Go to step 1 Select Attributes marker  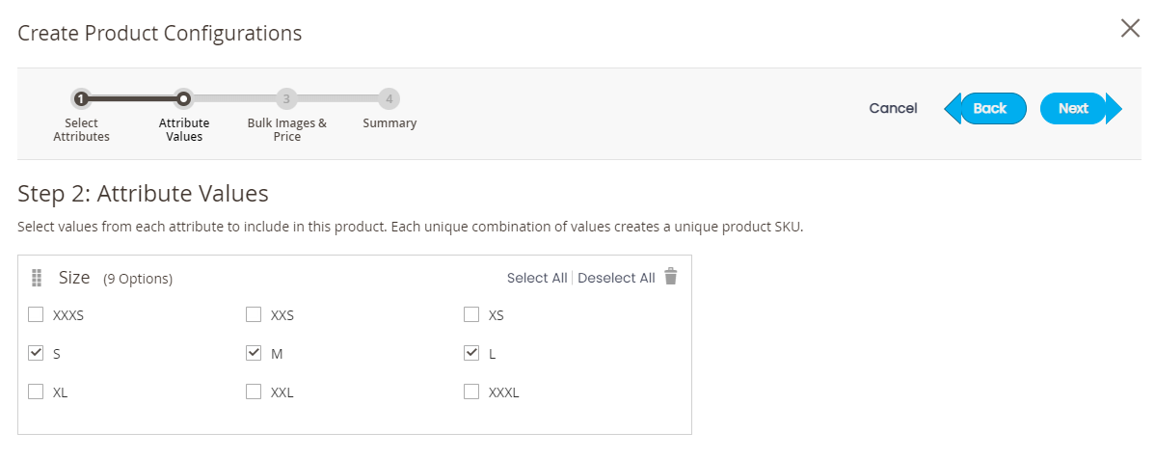[x=81, y=98]
